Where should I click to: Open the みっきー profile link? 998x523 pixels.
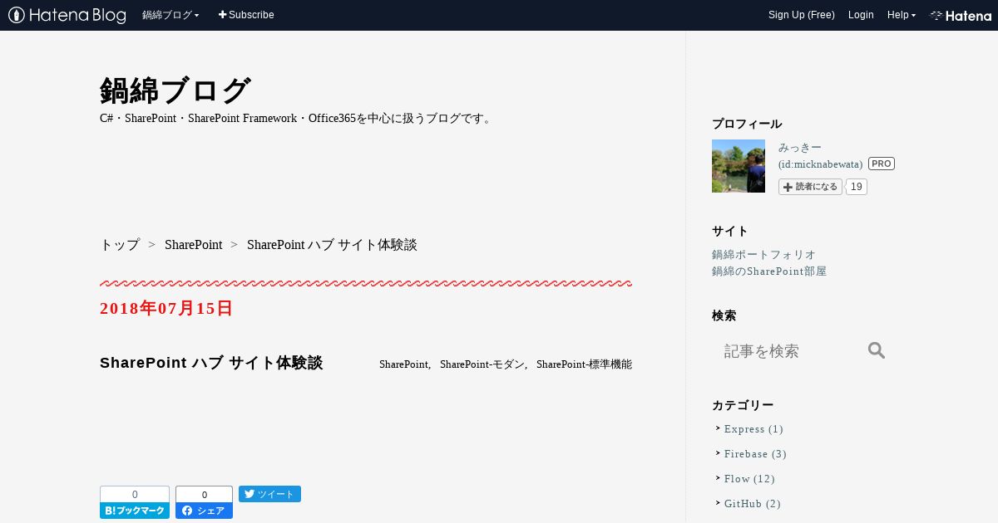[800, 148]
